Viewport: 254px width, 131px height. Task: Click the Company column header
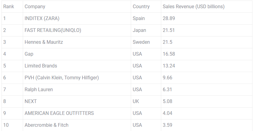pos(35,7)
